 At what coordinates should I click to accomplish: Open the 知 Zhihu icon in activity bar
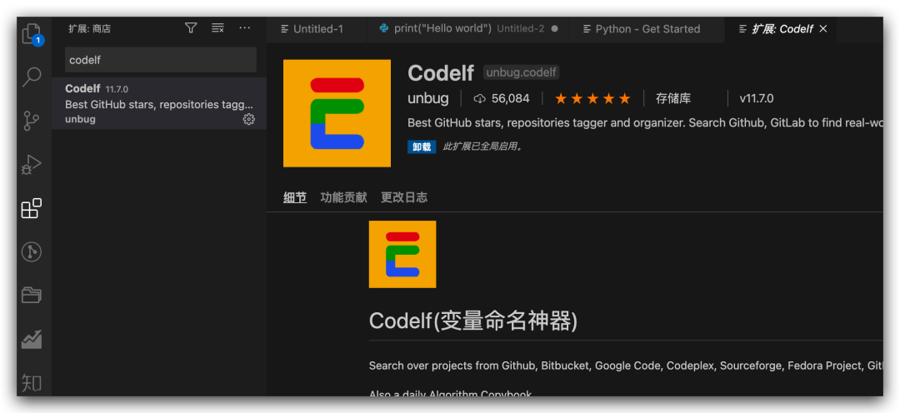coord(32,382)
